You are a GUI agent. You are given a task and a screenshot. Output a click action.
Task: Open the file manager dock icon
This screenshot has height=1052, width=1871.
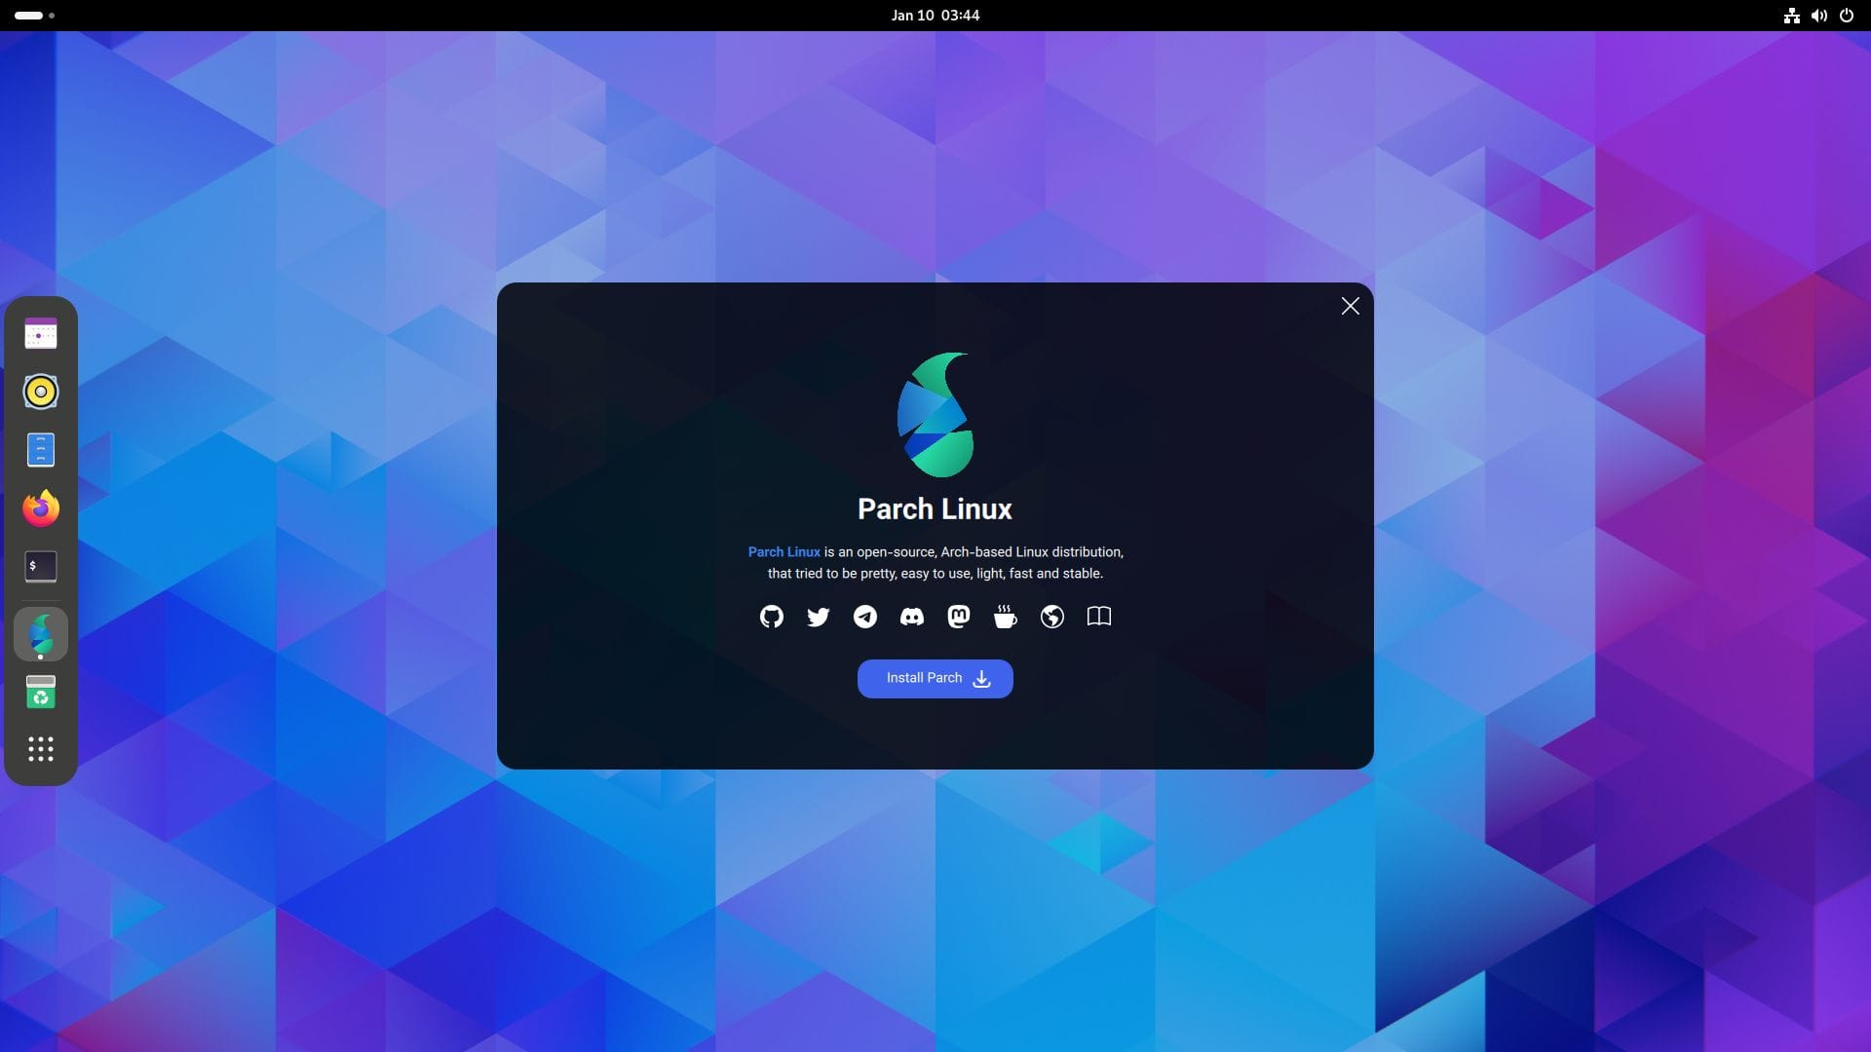[x=40, y=449]
